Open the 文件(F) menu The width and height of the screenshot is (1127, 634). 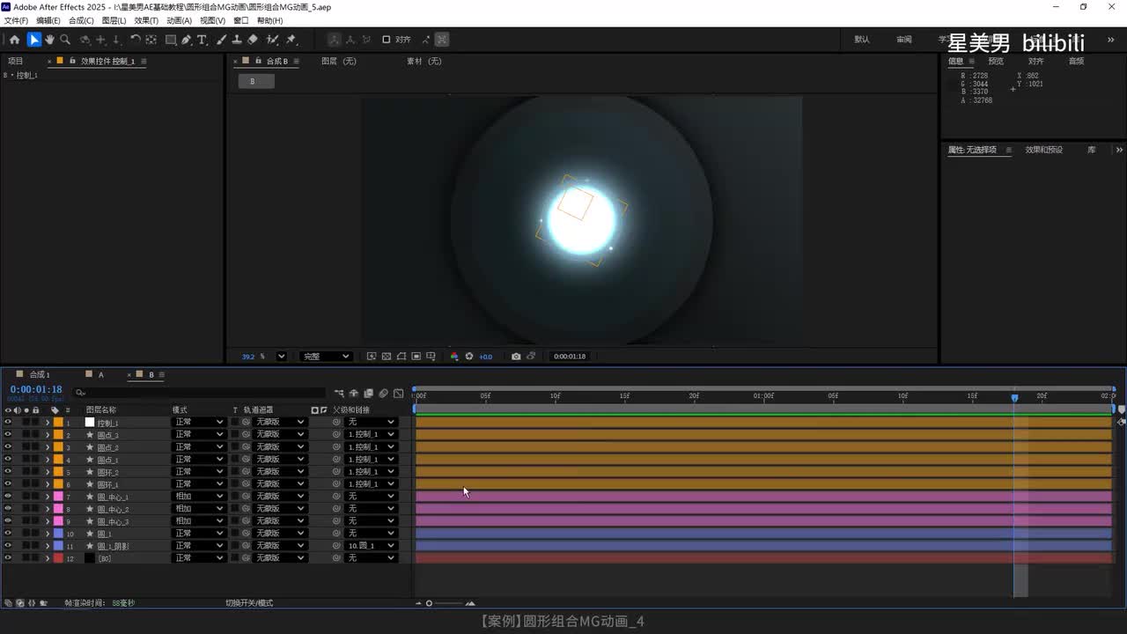click(x=16, y=20)
